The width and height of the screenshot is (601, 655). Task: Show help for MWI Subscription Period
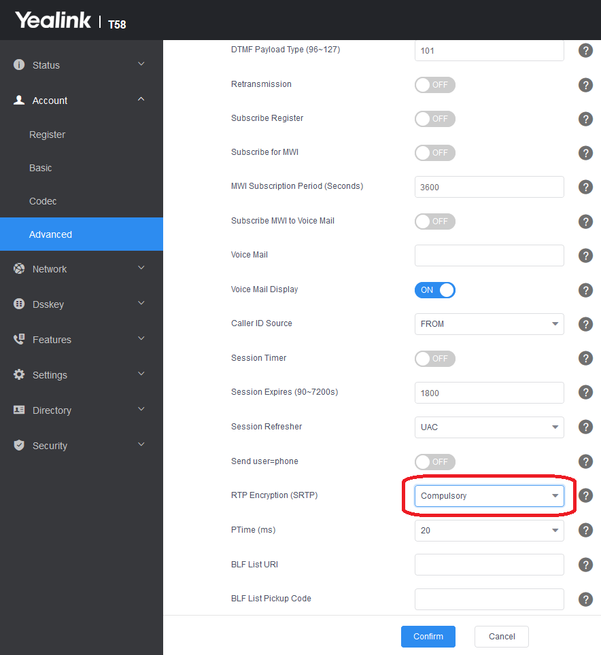[585, 187]
